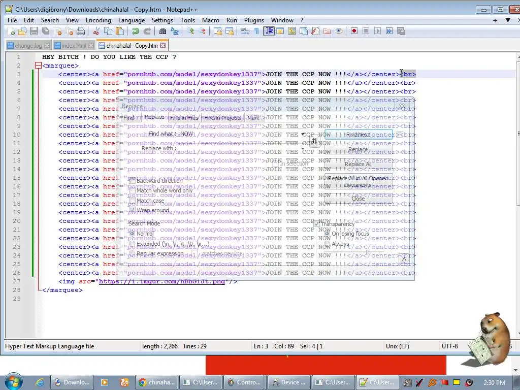Click the macro playback toolbar icon
520x390 pixels.
[377, 31]
